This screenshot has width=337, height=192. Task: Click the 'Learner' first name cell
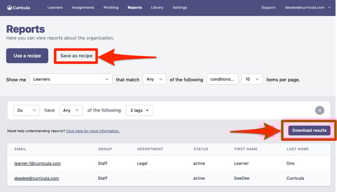click(x=241, y=164)
